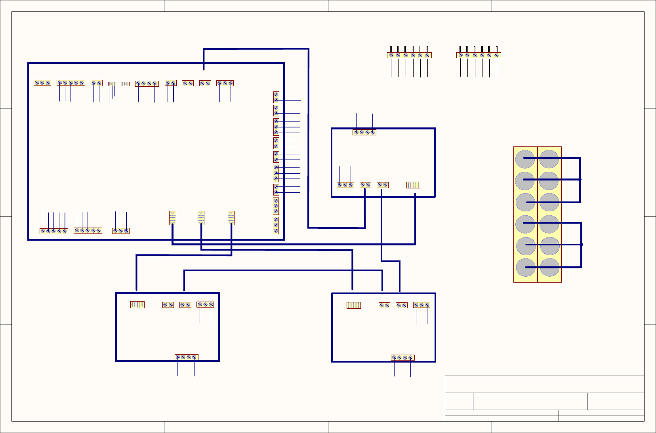Image resolution: width=656 pixels, height=433 pixels.
Task: Select the left standalone pin header at top
Action: [409, 55]
